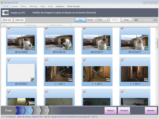Image resolution: width=159 pixels, height=119 pixels.
Task: Sort by Taille du fichier column header
Action: (59, 25)
